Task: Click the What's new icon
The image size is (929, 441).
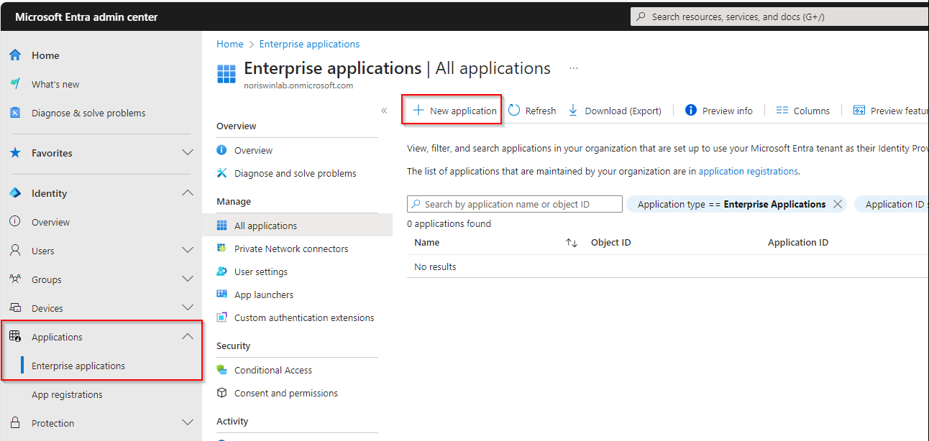Action: click(x=15, y=84)
